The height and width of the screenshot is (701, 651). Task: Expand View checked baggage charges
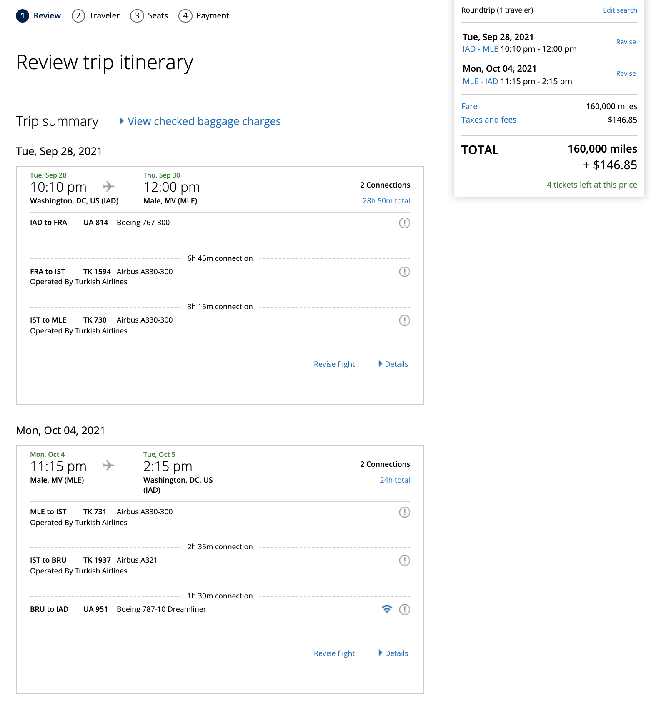204,121
